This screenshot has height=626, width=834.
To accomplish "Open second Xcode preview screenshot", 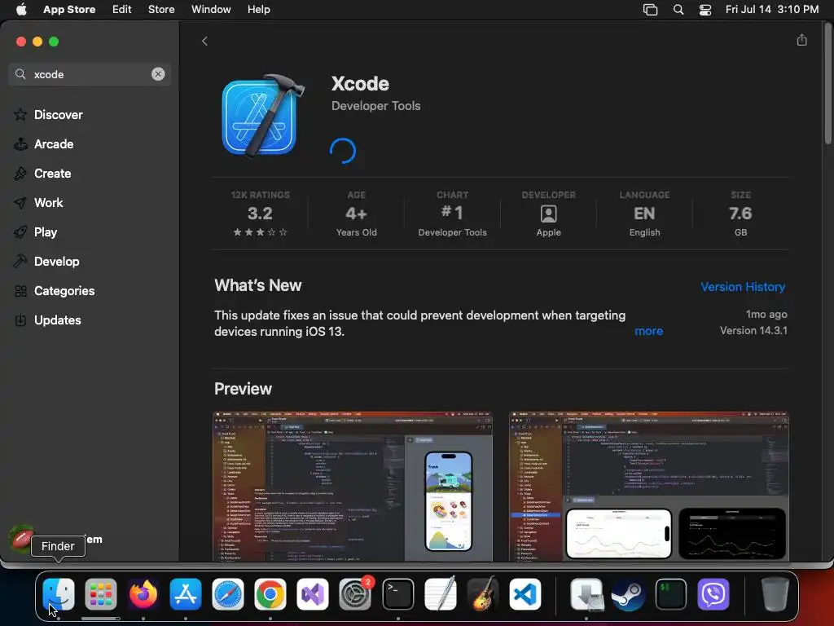I will tap(648, 486).
